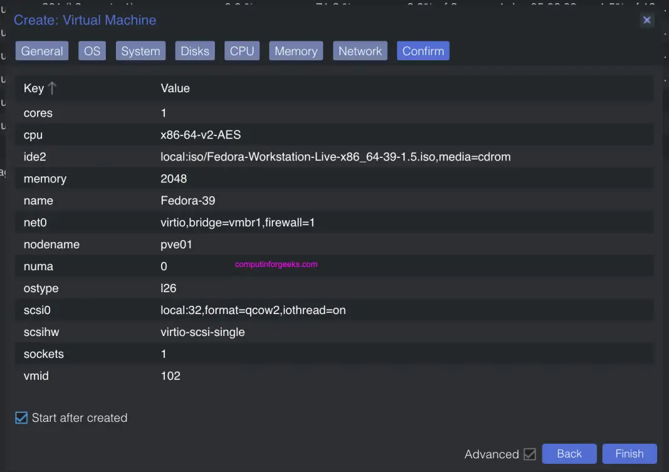Image resolution: width=669 pixels, height=472 pixels.
Task: Select the Confirm tab
Action: tap(423, 51)
